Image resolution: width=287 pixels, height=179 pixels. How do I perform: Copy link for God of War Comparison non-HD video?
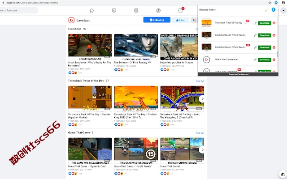click(x=255, y=60)
